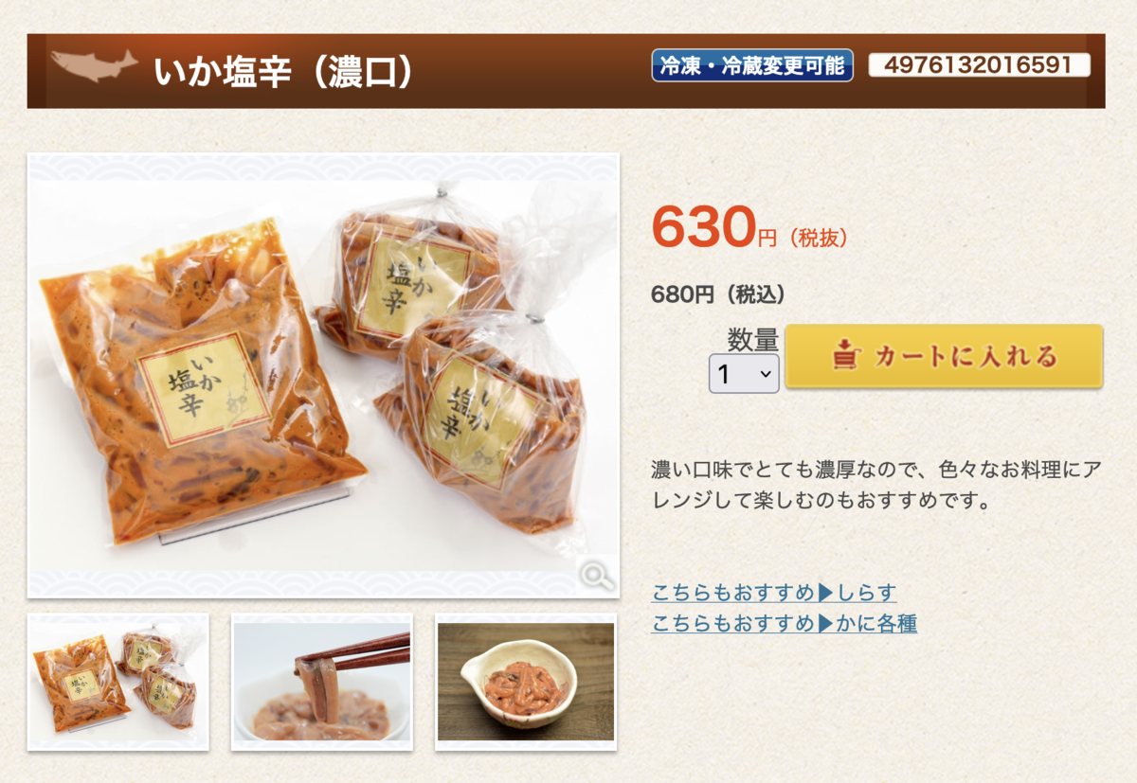Click the main いか塩辛 product photo
The image size is (1137, 783).
point(323,376)
